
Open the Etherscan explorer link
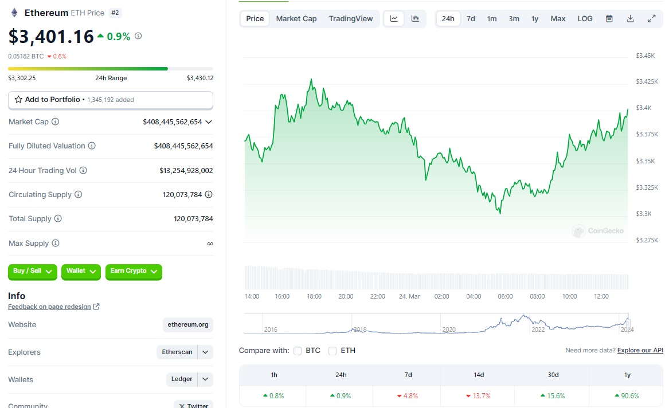coord(177,352)
